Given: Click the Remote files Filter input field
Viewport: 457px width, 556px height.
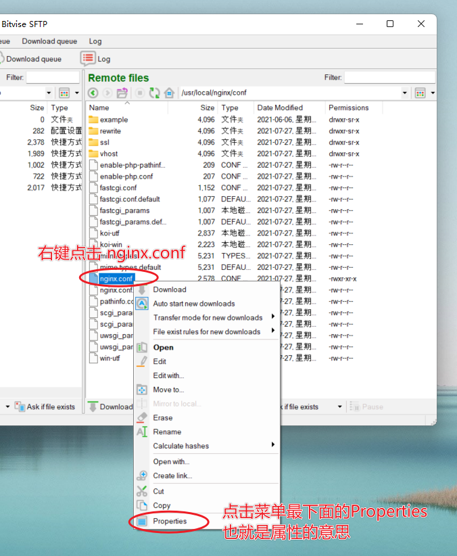Looking at the screenshot, I should coord(389,77).
